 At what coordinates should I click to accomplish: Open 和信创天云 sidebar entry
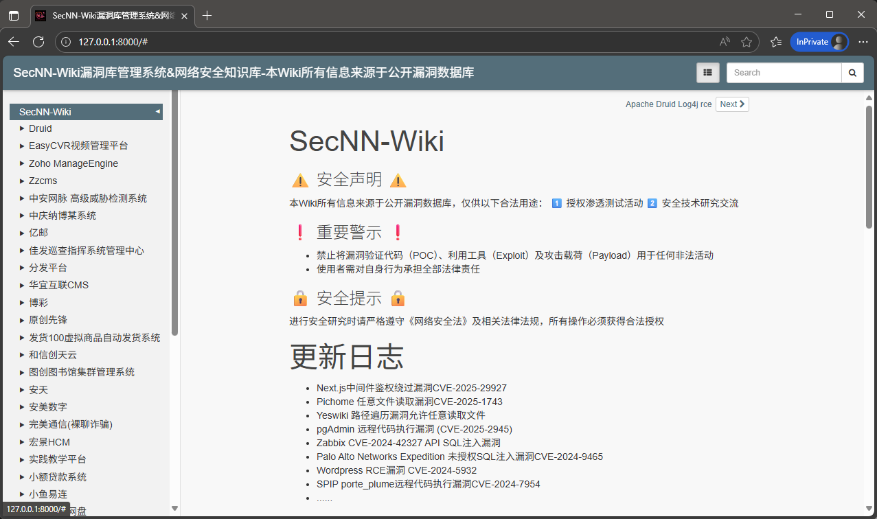tap(53, 355)
